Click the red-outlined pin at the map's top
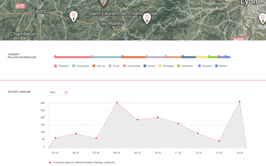This screenshot has height=166, width=266. [x=103, y=3]
